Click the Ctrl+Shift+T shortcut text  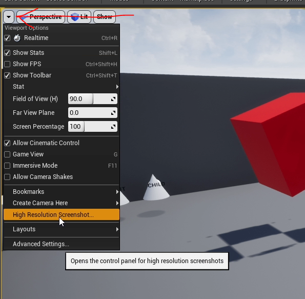(101, 75)
